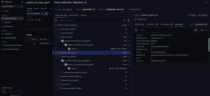
Task: Check the source_ingested checkbox
Action: (59, 33)
